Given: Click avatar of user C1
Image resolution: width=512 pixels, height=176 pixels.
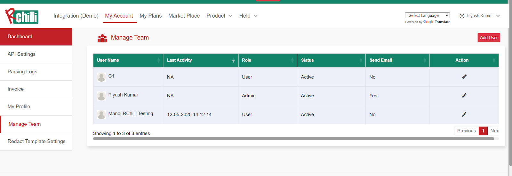Looking at the screenshot, I should click(x=101, y=77).
